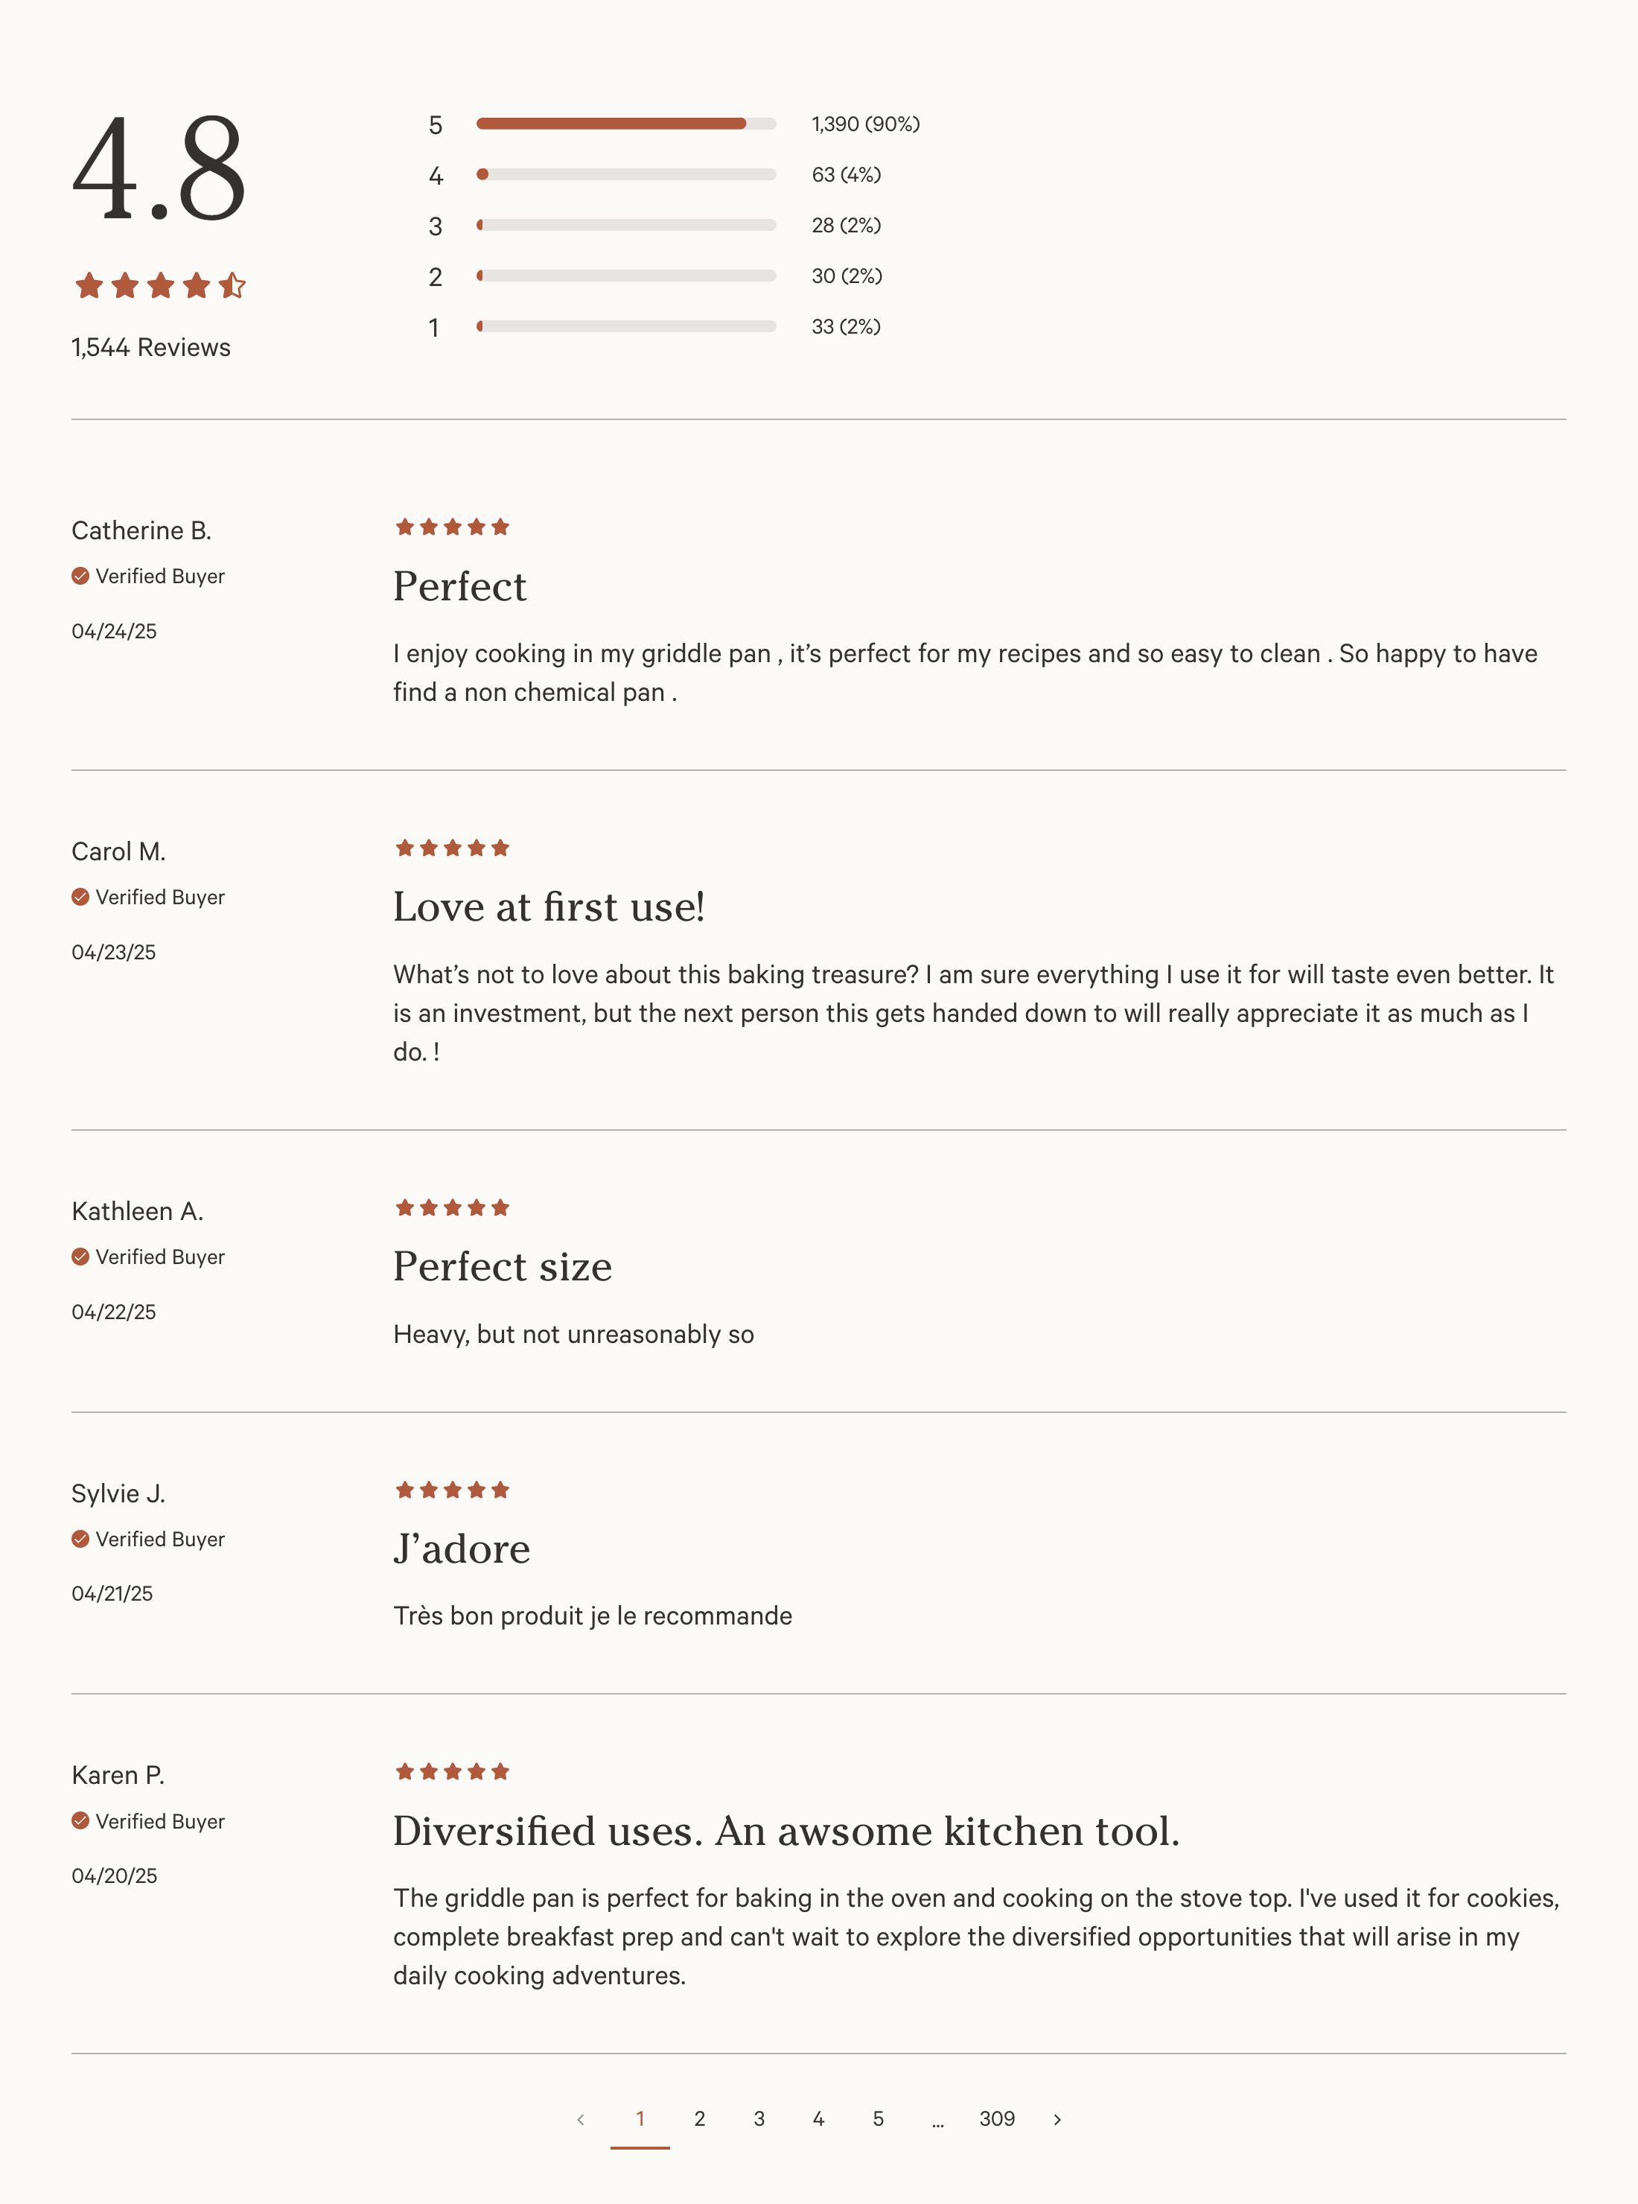The width and height of the screenshot is (1638, 2204).
Task: Open page 2 of reviews
Action: tap(700, 2118)
